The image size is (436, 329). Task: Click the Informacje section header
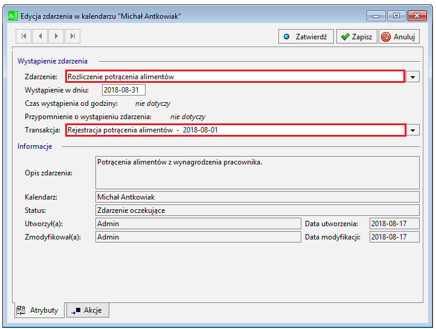coord(35,146)
